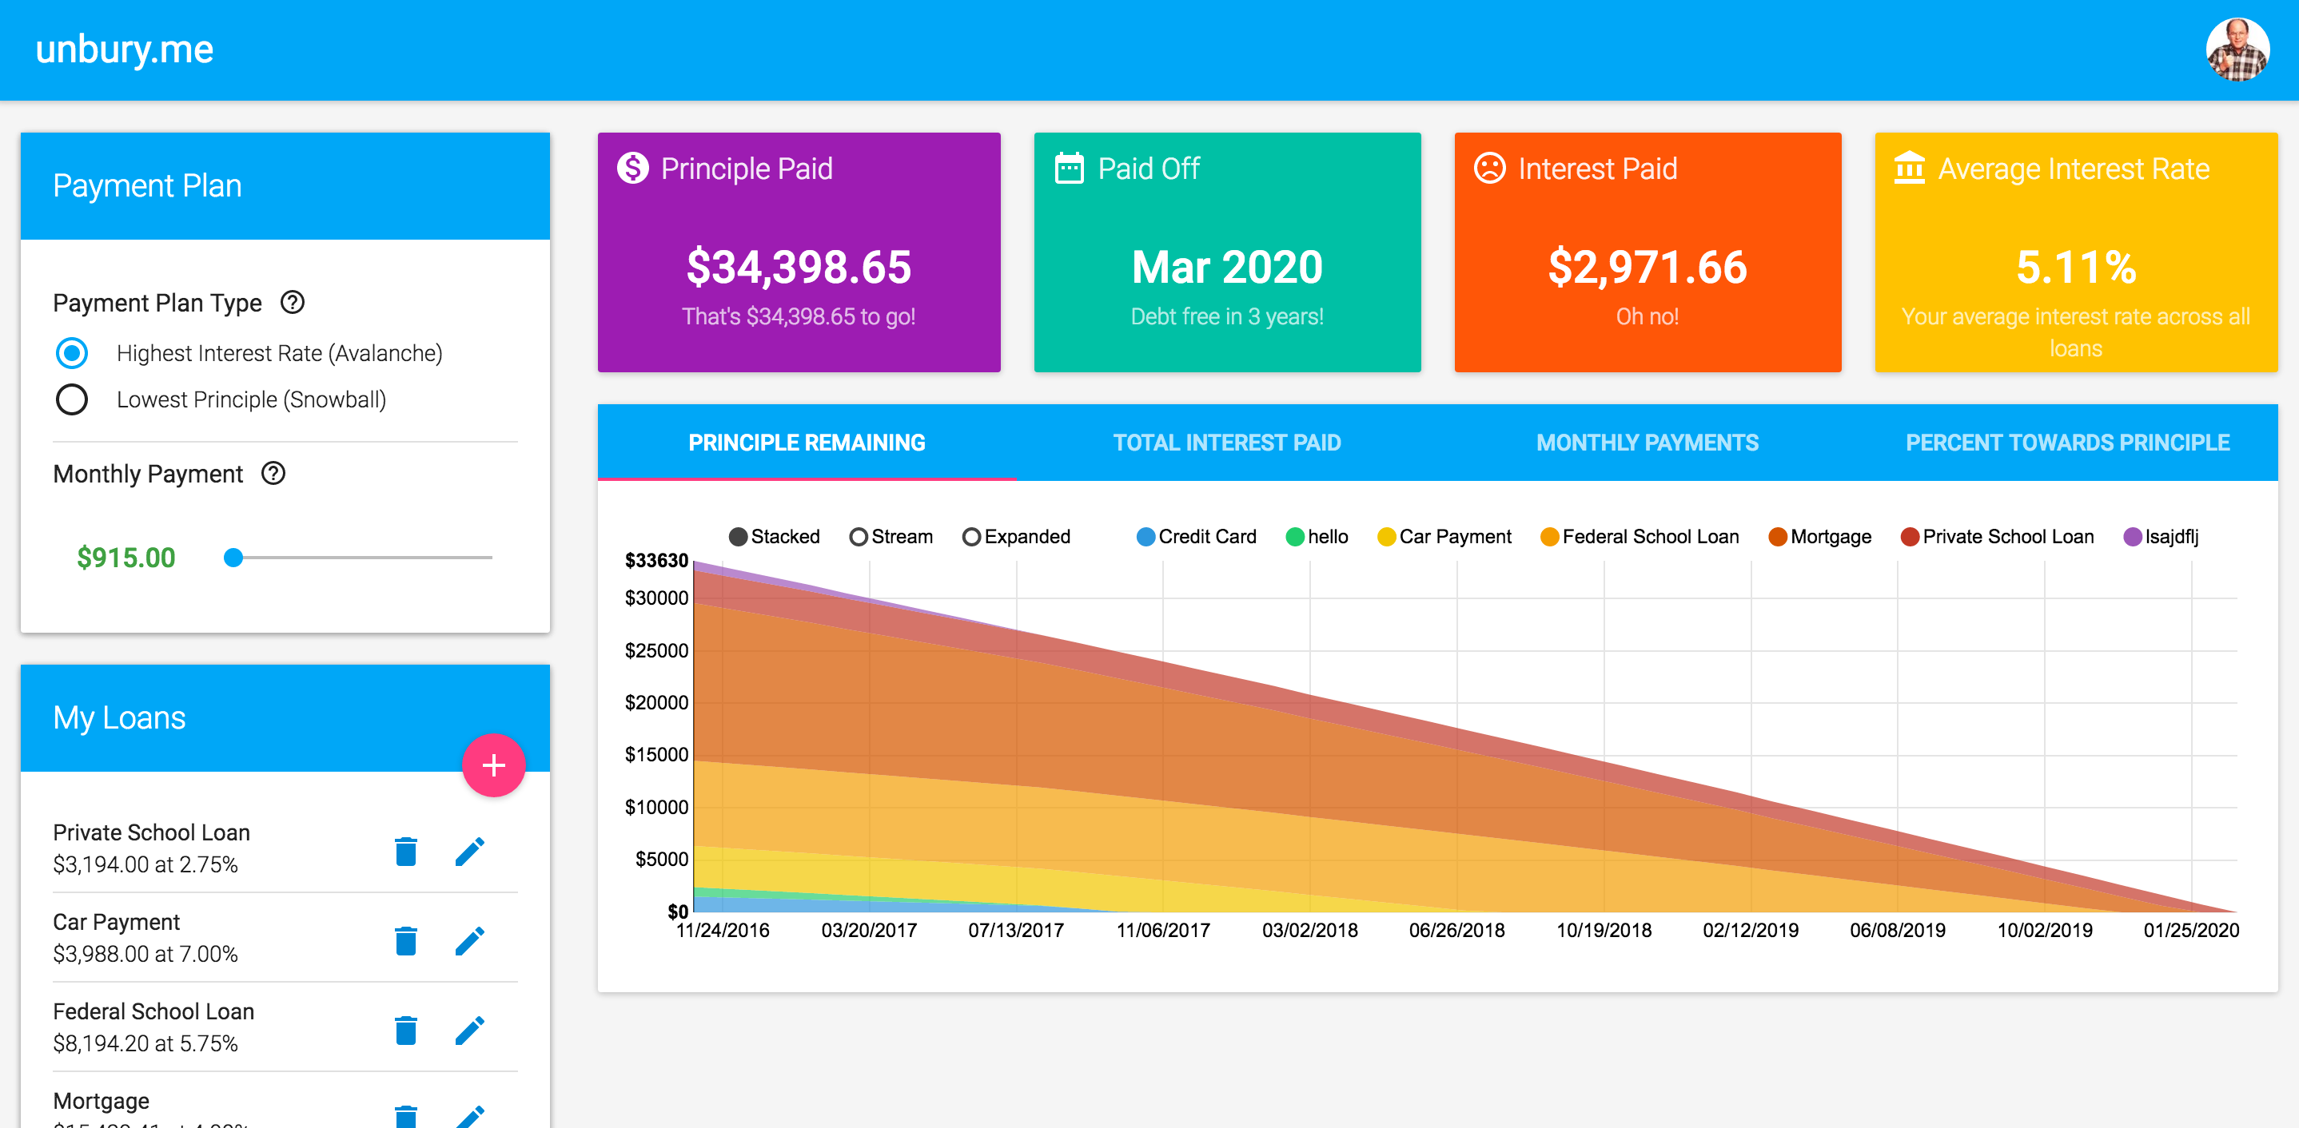The width and height of the screenshot is (2299, 1128).
Task: Delete the Private School Loan
Action: 406,852
